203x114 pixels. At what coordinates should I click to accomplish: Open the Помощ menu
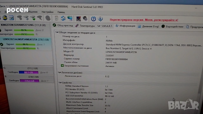61,12
